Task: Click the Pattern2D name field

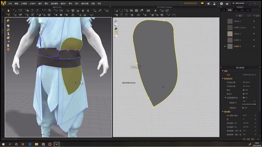Action: [248, 75]
